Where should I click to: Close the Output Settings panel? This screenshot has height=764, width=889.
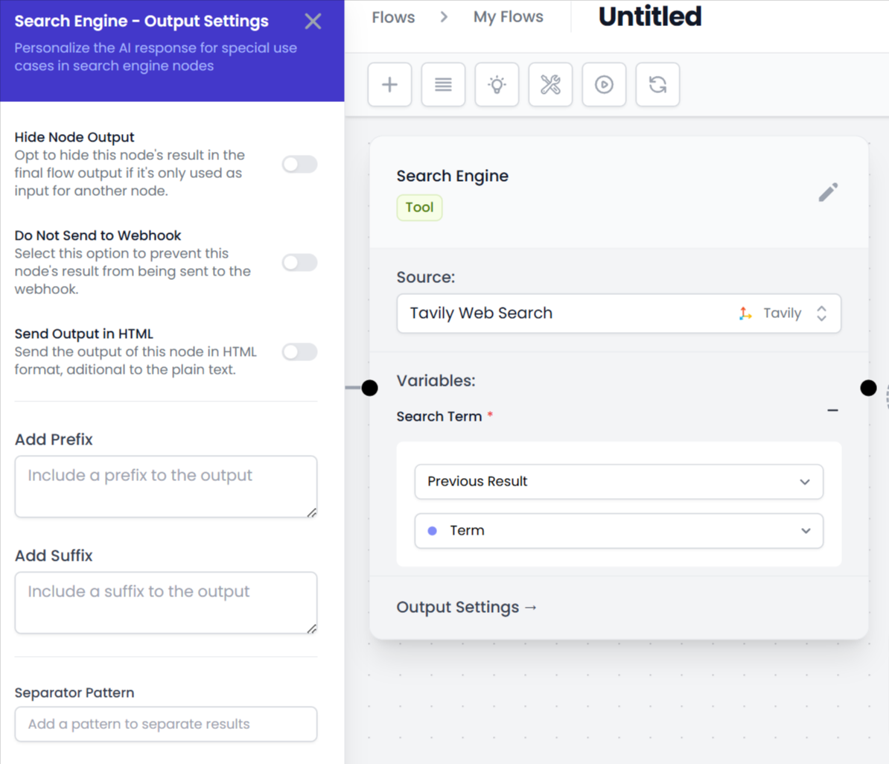point(313,22)
